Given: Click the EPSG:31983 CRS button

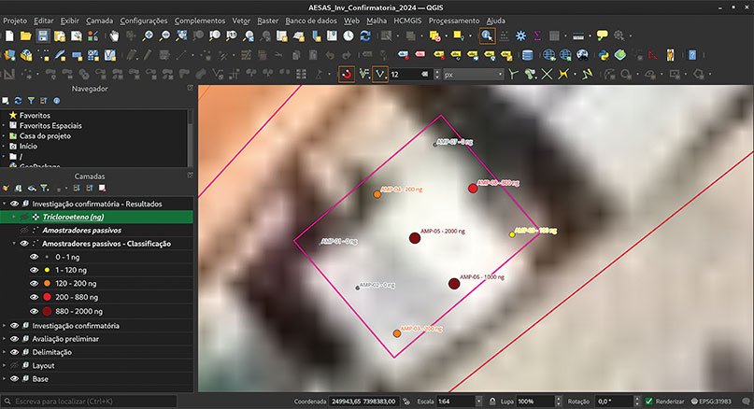Looking at the screenshot, I should pyautogui.click(x=713, y=402).
